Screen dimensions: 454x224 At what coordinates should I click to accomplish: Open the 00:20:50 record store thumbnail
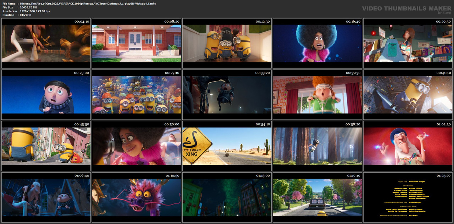(x=408, y=43)
